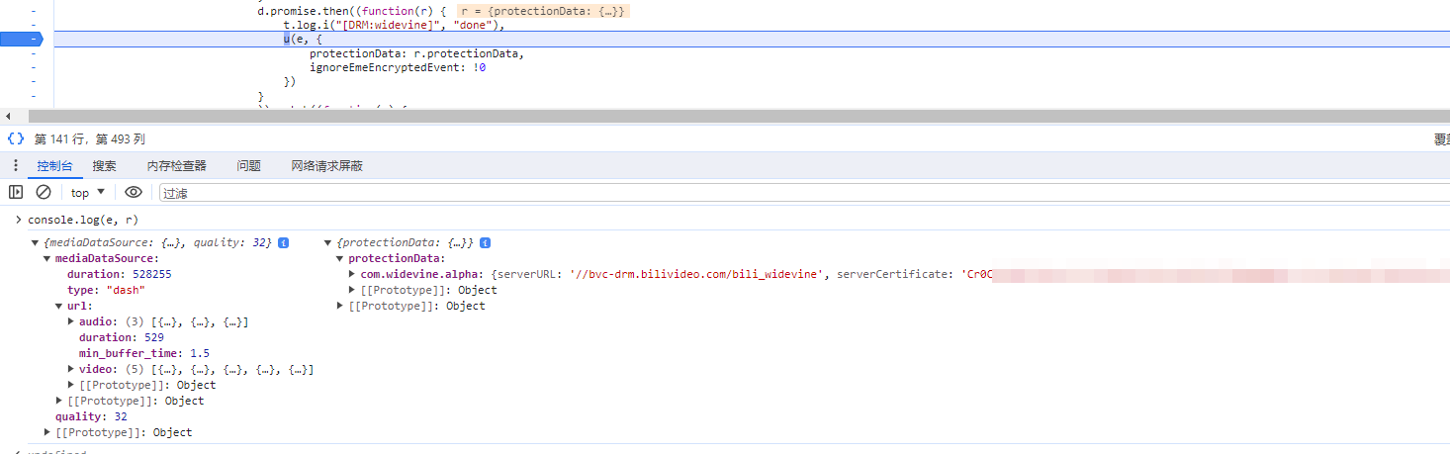Collapse the protectionData: child node
The height and width of the screenshot is (454, 1450).
[341, 258]
